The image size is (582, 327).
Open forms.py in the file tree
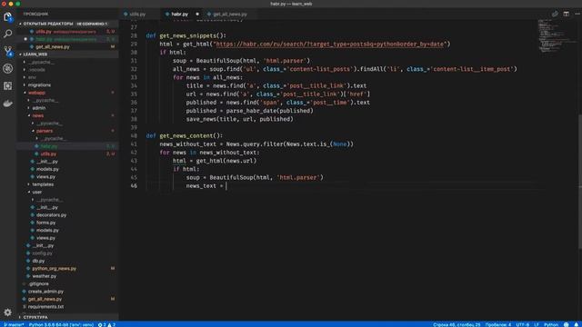point(45,223)
